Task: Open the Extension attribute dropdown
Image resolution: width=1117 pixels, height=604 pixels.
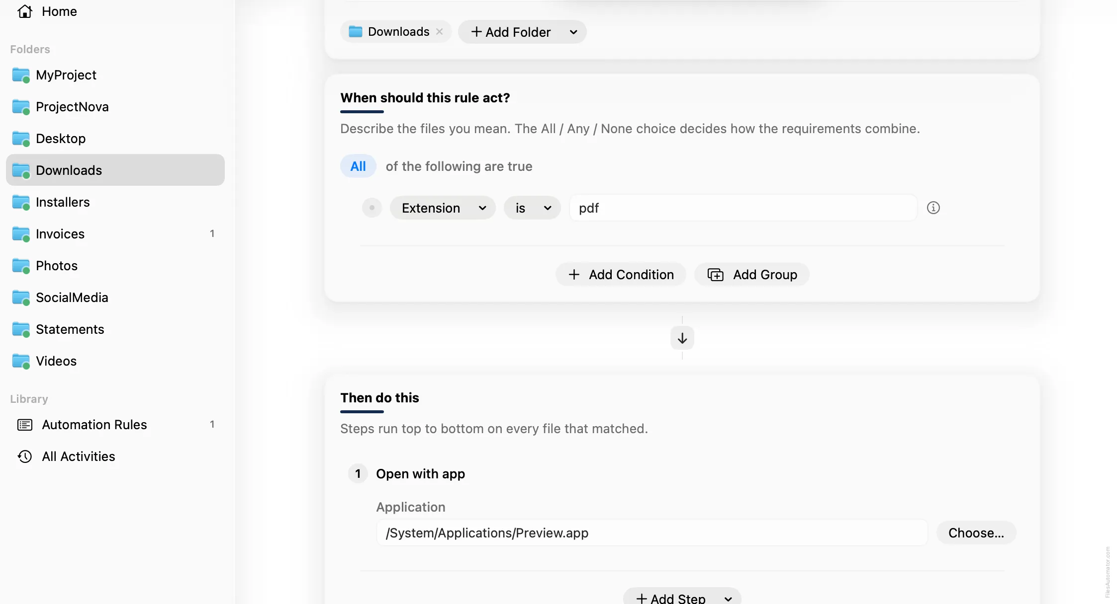Action: point(443,208)
